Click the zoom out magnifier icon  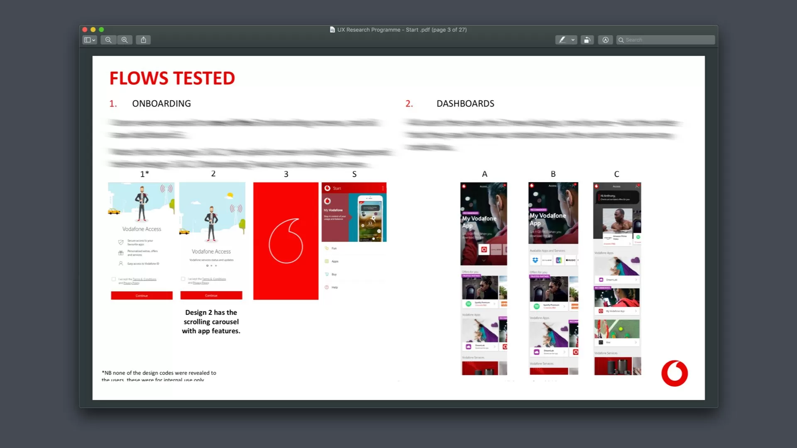(x=108, y=40)
